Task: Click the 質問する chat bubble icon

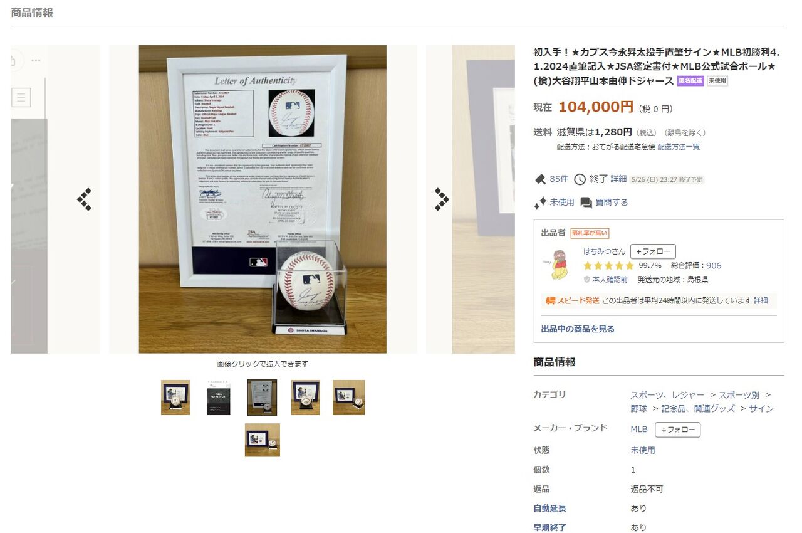Action: click(x=586, y=203)
